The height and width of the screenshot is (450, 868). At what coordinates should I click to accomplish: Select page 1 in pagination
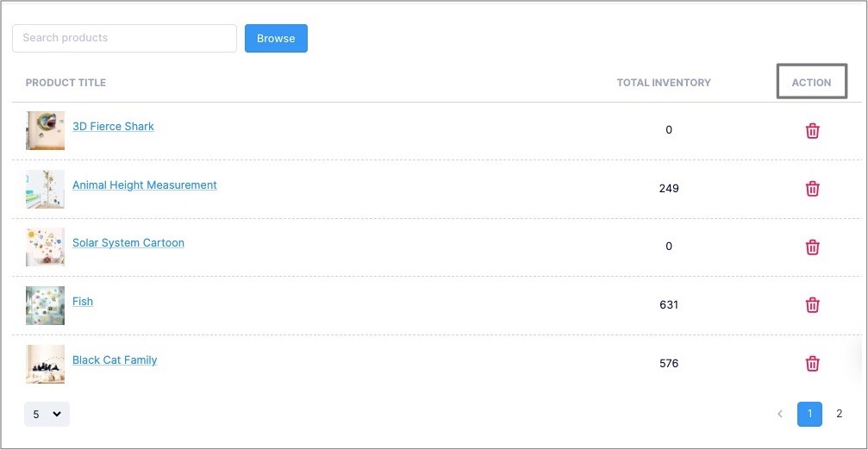coord(809,414)
